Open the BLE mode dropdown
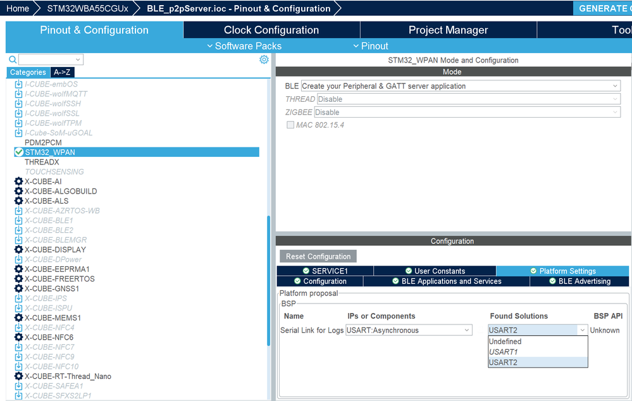Viewport: 632px width, 401px height. coord(461,86)
